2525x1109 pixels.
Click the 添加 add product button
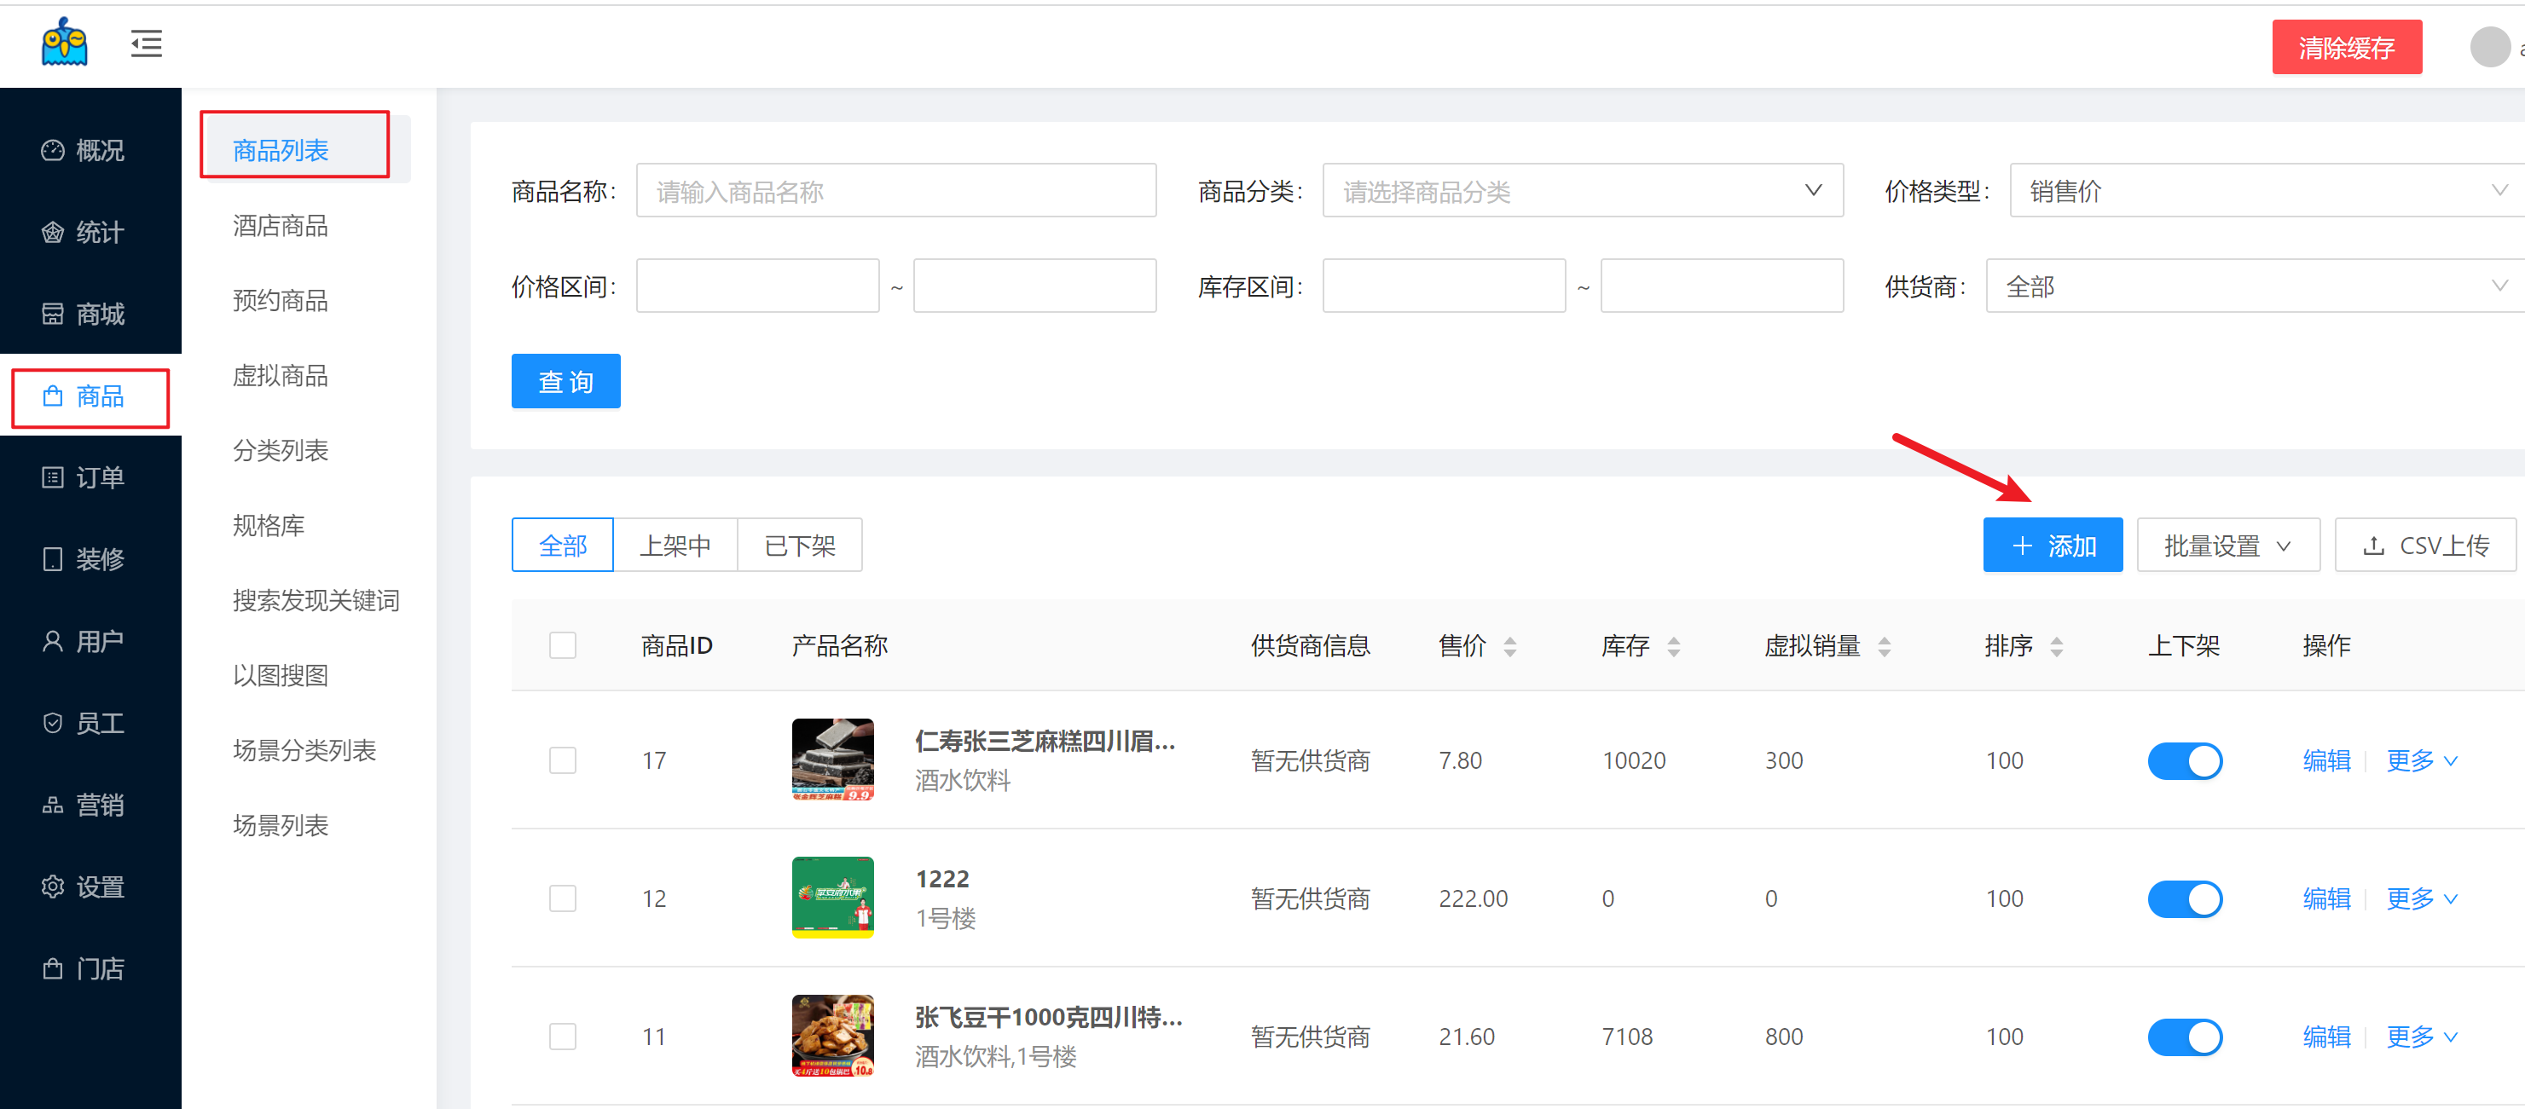[2052, 546]
